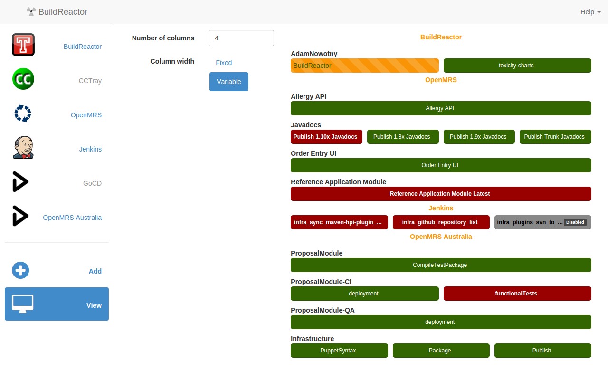Click the AdamNowotny group label
The image size is (608, 380).
pyautogui.click(x=314, y=54)
